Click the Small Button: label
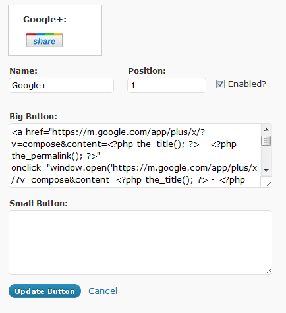Viewport: 286px width, 313px height. [x=38, y=204]
